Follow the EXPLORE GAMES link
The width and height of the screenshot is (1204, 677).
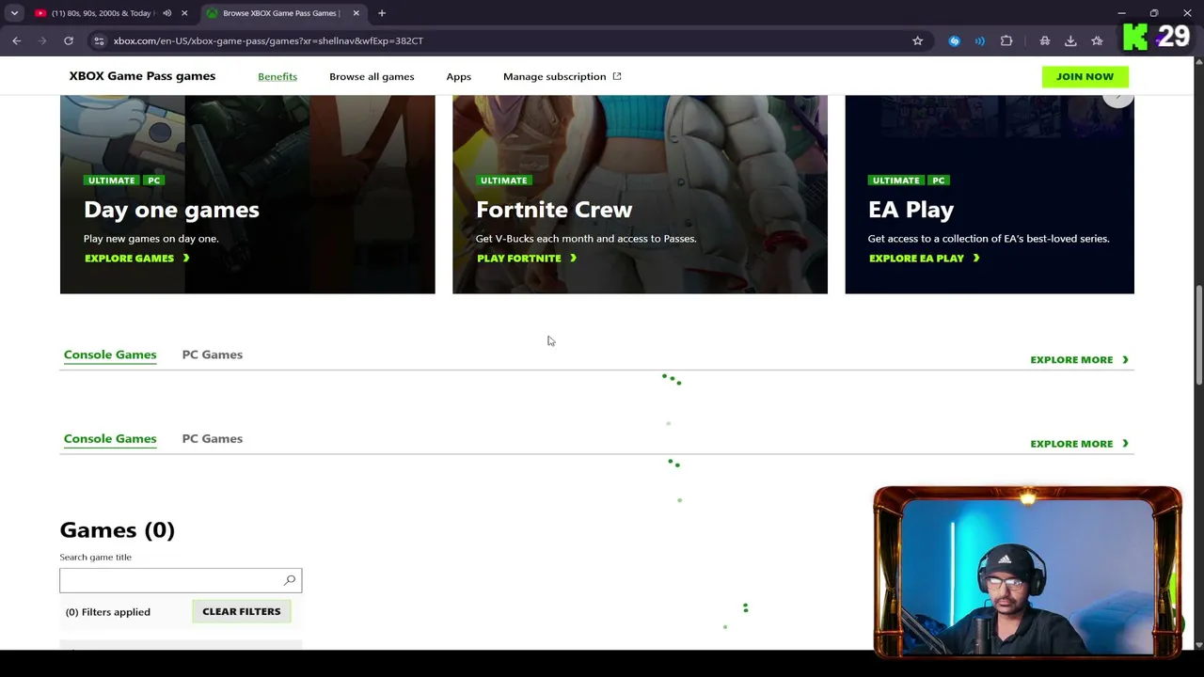(137, 258)
